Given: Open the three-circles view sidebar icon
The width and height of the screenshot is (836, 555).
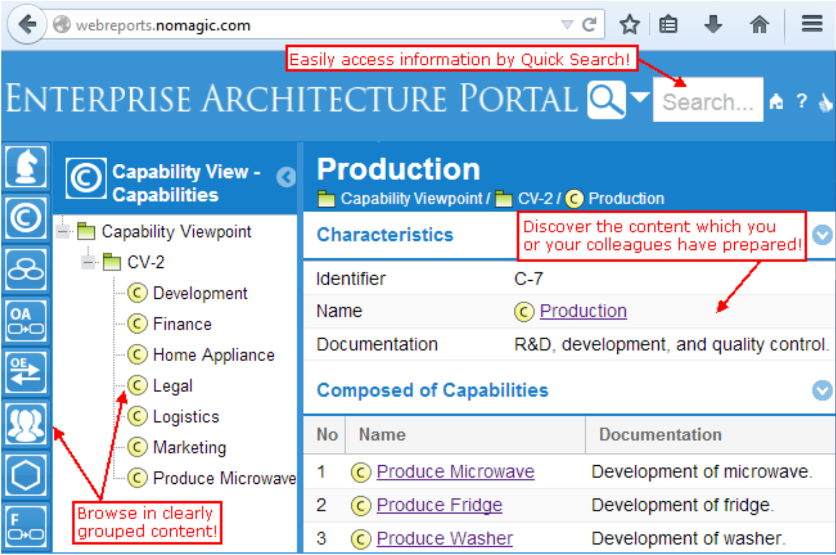Looking at the screenshot, I should click(x=26, y=269).
